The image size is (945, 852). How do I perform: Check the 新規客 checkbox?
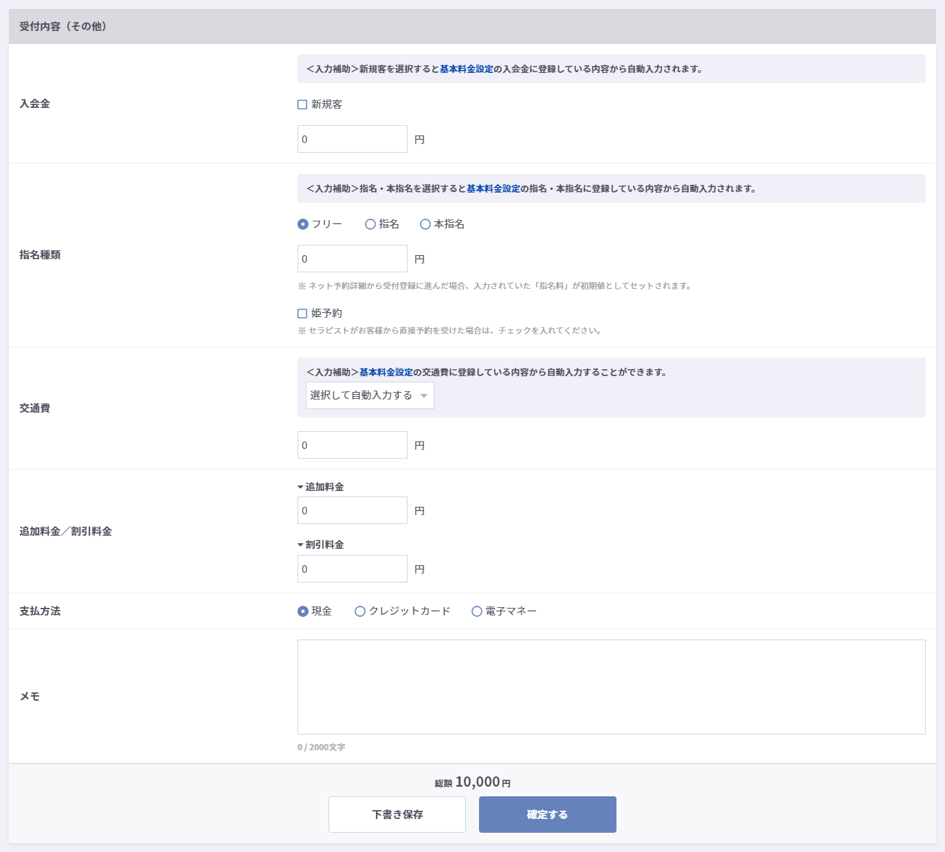(x=302, y=105)
